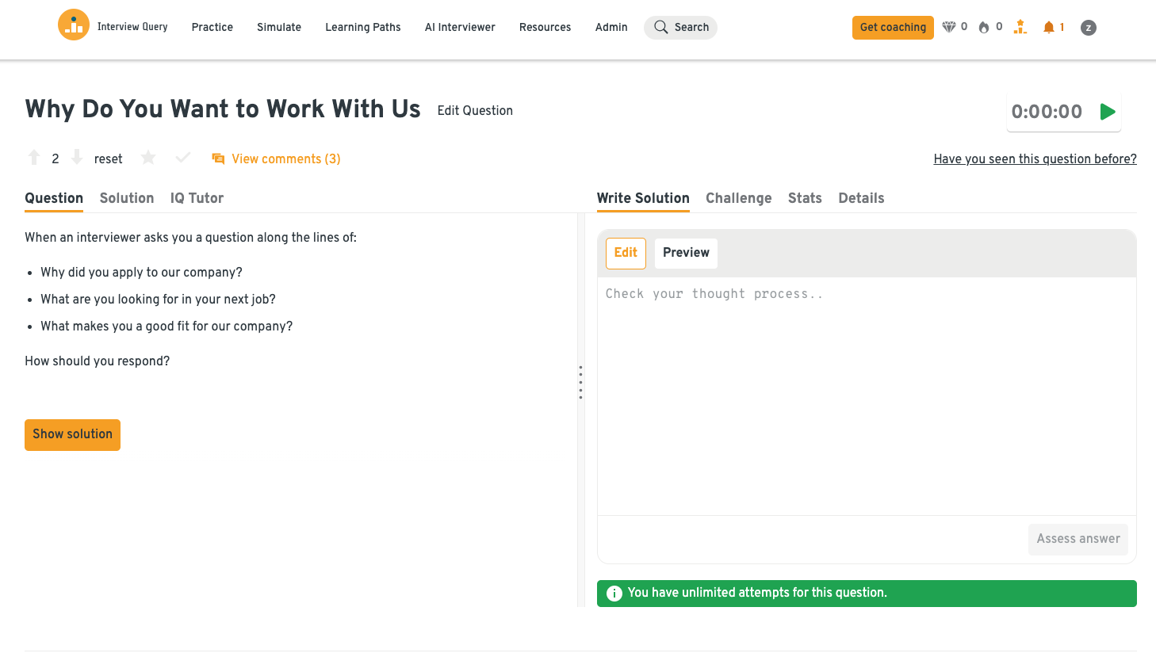Viewport: 1156px width, 653px height.
Task: Click the Interview Query logo
Action: tap(74, 25)
